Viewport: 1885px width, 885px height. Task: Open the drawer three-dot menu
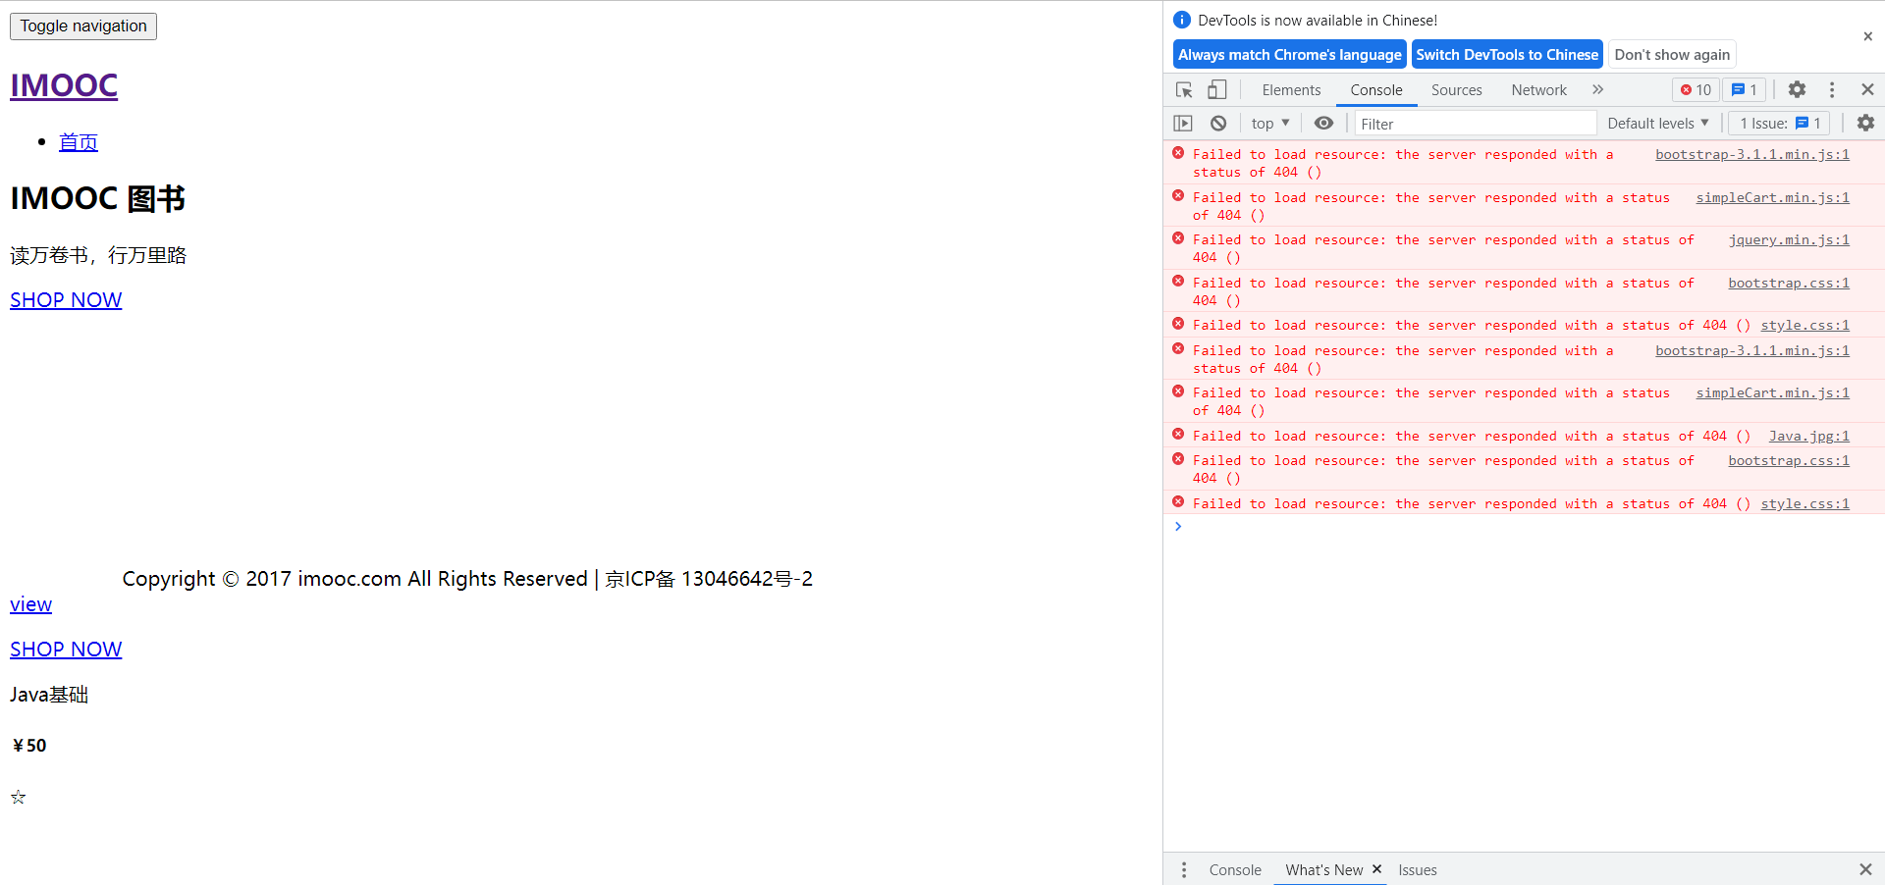1184,870
